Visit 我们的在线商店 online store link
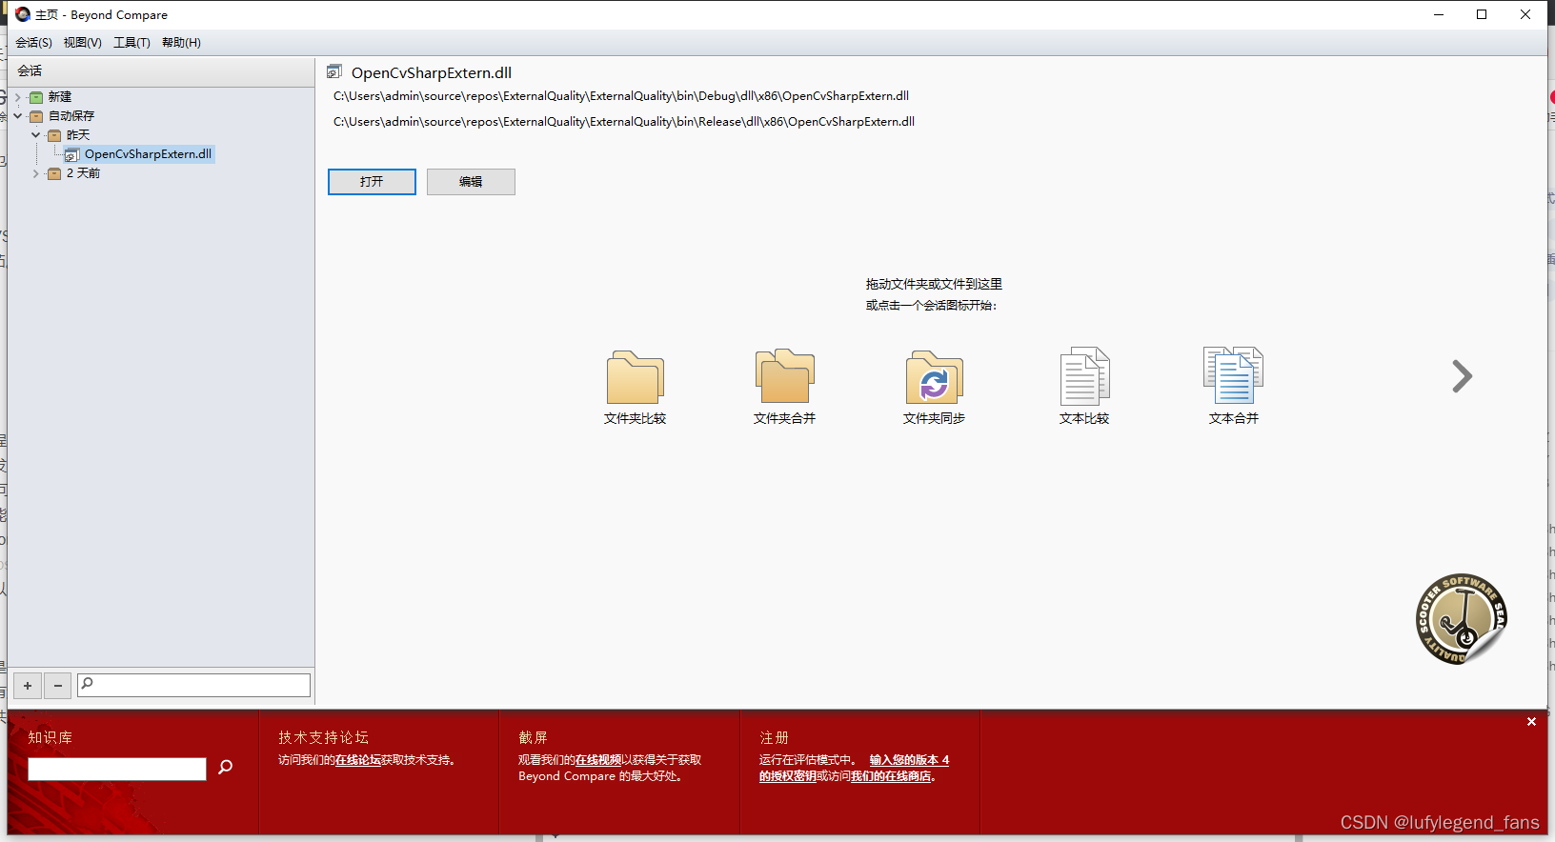1555x842 pixels. click(x=891, y=776)
